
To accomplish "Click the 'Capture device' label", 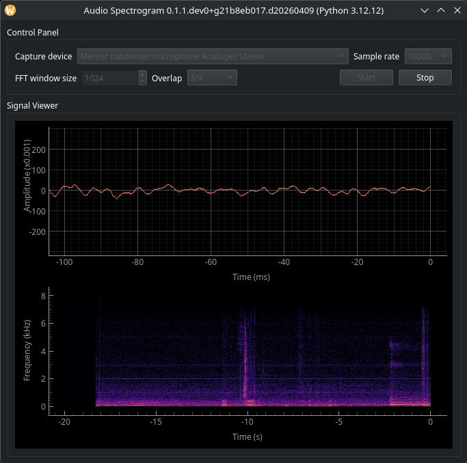I will point(44,57).
